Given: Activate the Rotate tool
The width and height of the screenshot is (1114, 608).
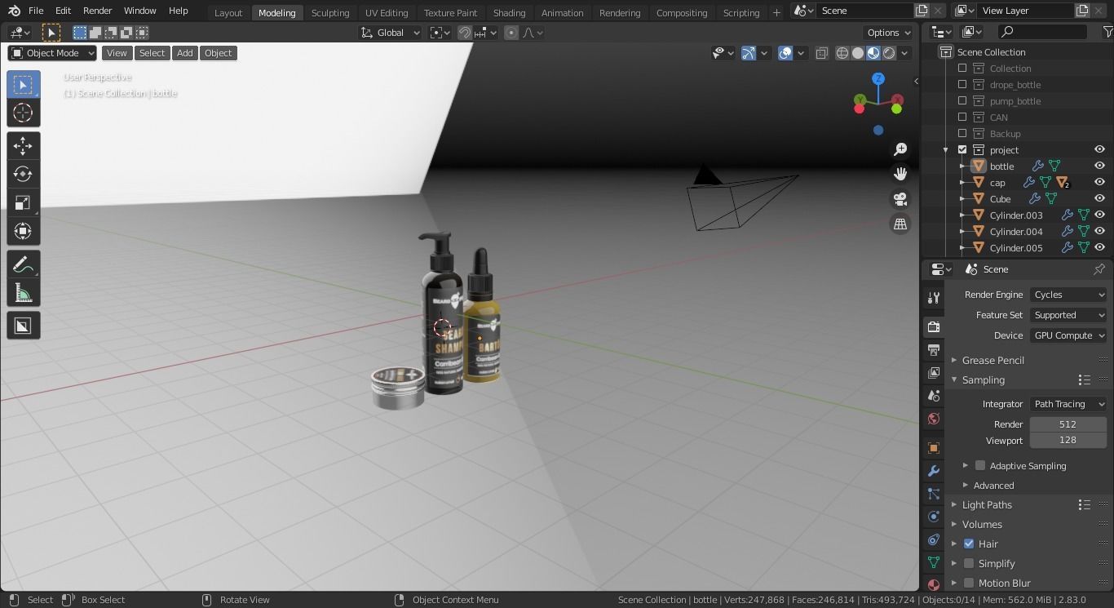Looking at the screenshot, I should [x=23, y=174].
